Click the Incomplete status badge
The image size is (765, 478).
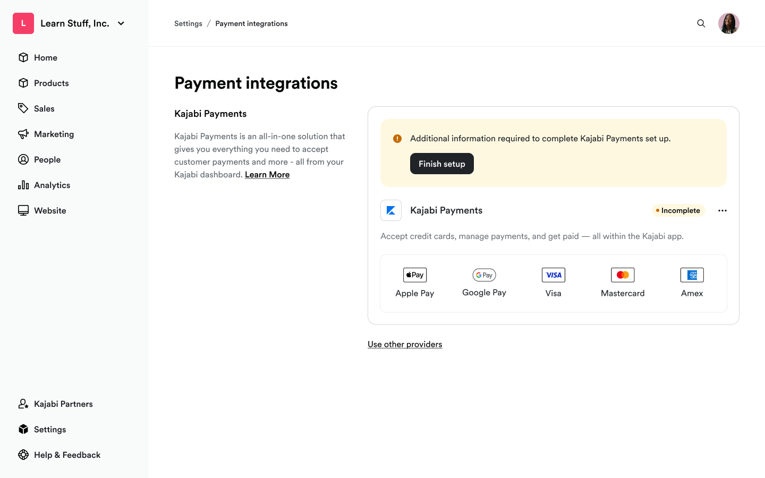678,210
